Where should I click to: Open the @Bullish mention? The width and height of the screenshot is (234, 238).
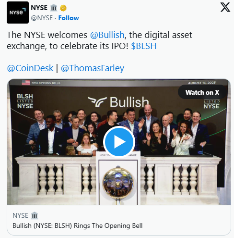(107, 35)
